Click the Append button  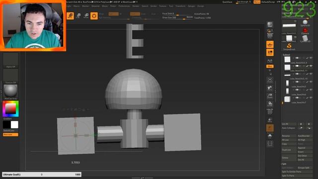305,148
